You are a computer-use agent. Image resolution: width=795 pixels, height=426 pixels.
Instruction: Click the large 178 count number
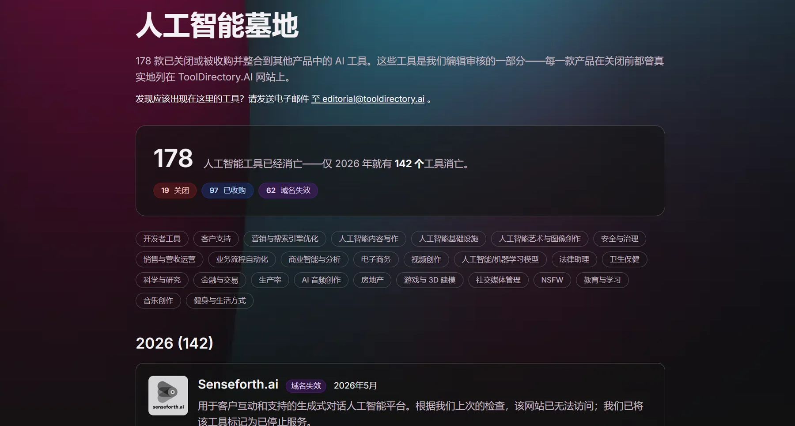[173, 158]
